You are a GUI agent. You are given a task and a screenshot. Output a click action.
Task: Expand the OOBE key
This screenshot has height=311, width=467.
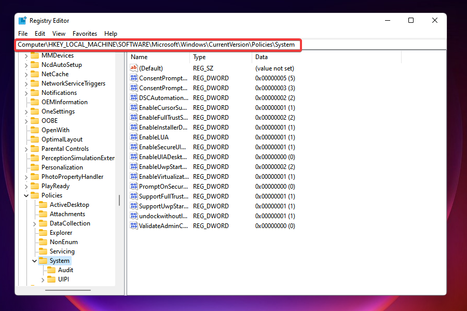[26, 121]
